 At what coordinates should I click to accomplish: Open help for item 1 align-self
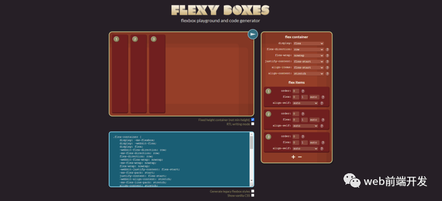(322, 103)
